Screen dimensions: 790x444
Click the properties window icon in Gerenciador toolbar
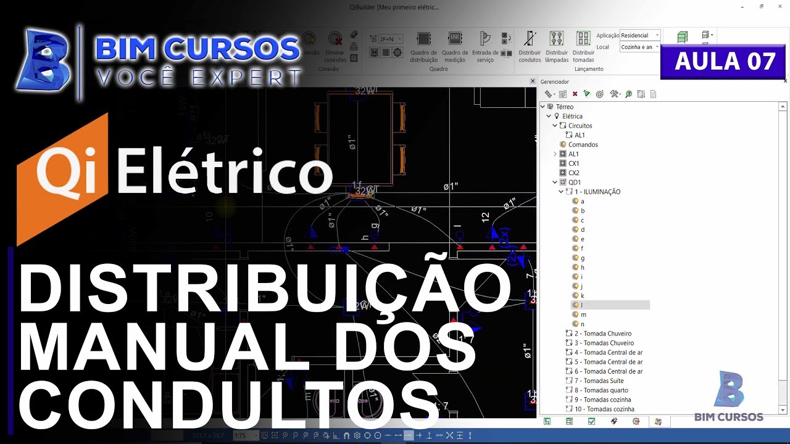562,94
